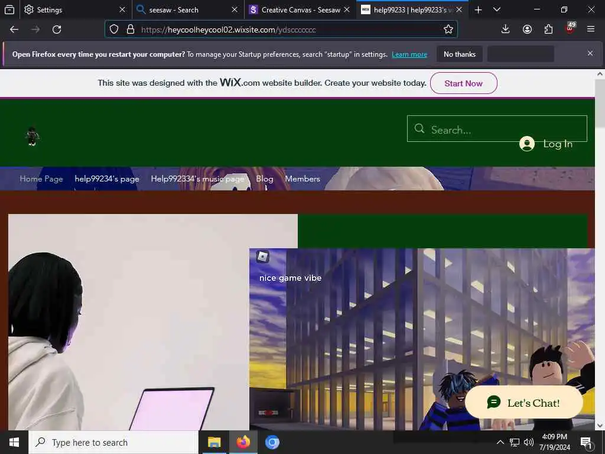This screenshot has height=454, width=605.
Task: Close the Settings tab
Action: pyautogui.click(x=122, y=9)
